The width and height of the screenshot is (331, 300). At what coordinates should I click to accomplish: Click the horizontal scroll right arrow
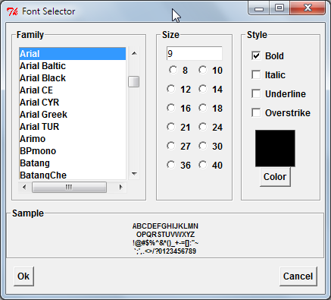120,188
